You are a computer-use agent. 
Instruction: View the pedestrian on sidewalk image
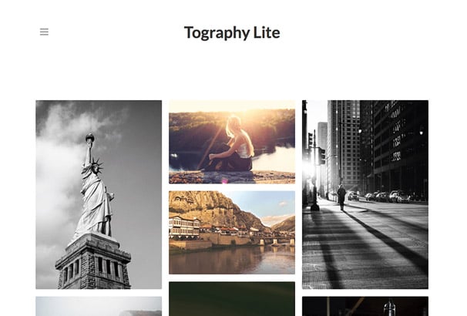pos(365,194)
